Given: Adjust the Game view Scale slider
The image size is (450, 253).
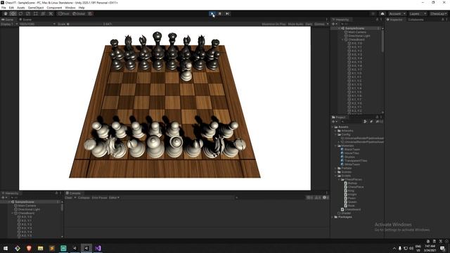Looking at the screenshot, I should [x=84, y=24].
